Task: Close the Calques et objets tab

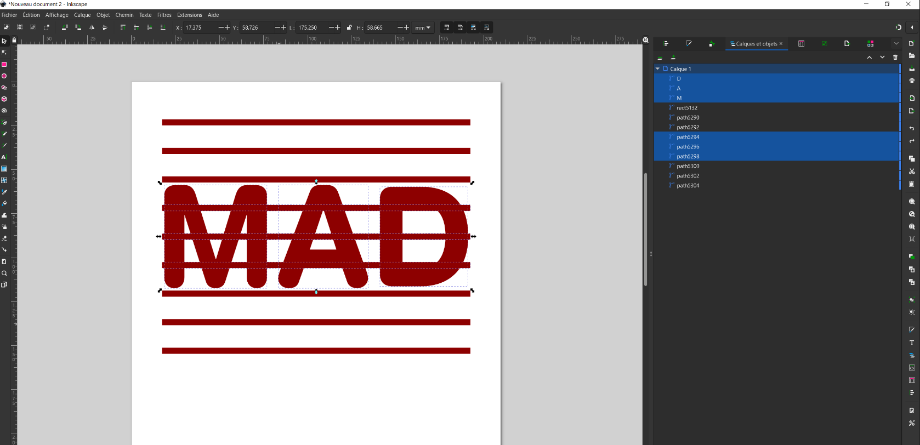Action: [x=781, y=44]
